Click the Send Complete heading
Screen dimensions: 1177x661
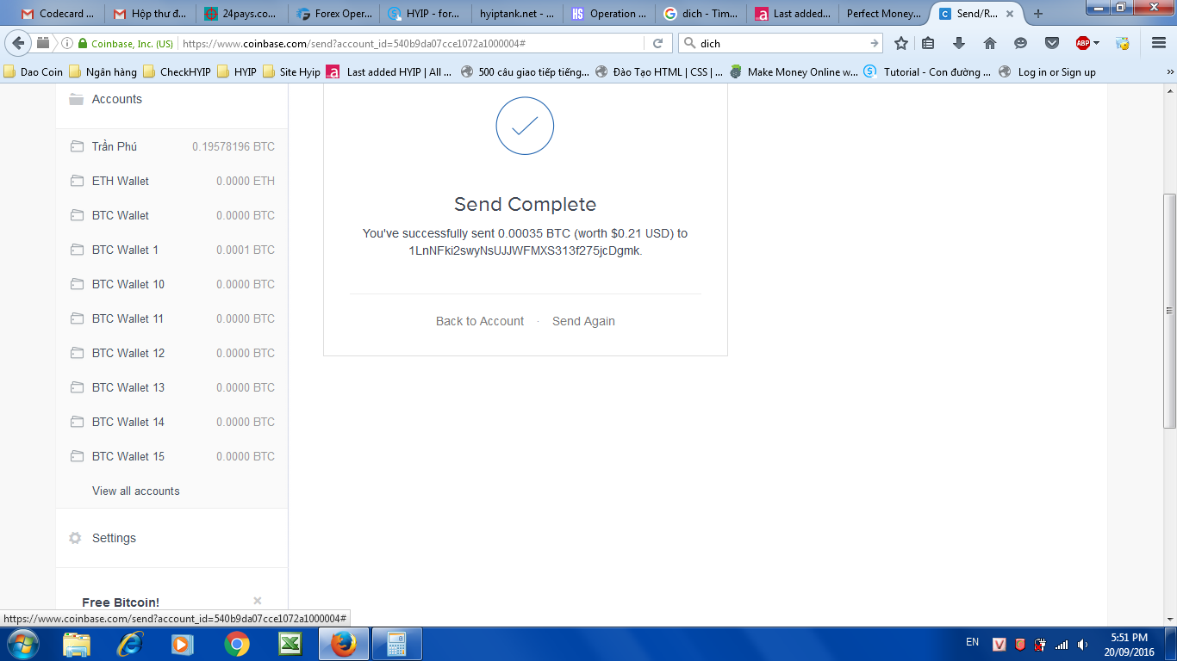tap(525, 205)
